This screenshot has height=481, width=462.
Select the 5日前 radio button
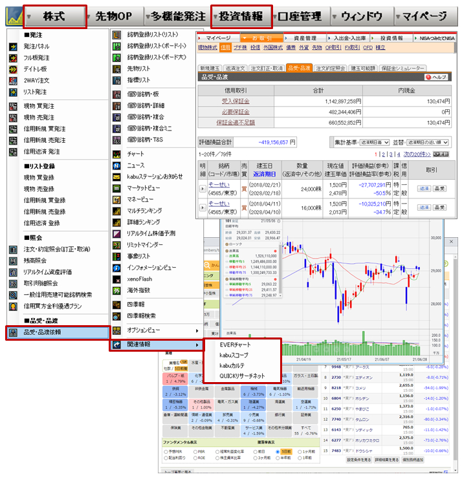[x=278, y=452]
